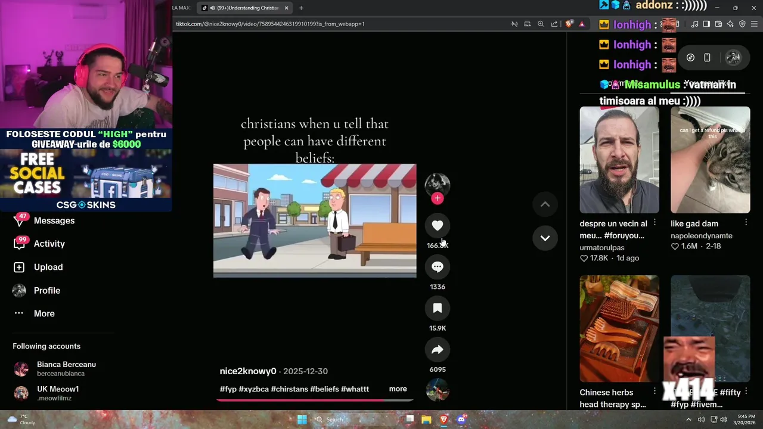
Task: Open a new browser tab
Action: (x=301, y=8)
